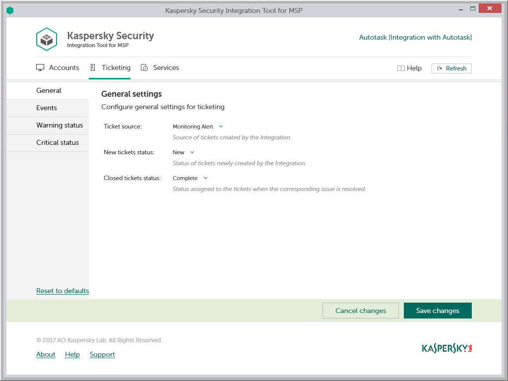Click the Reset to defaults link
This screenshot has height=381, width=508.
point(63,291)
